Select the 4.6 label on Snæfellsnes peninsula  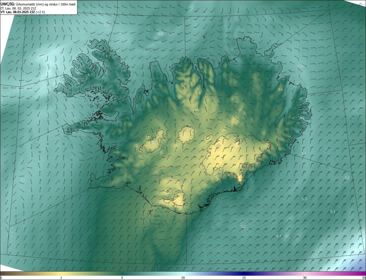tap(68, 130)
